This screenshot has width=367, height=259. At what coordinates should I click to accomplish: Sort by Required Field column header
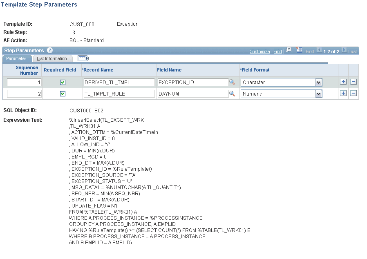60,70
